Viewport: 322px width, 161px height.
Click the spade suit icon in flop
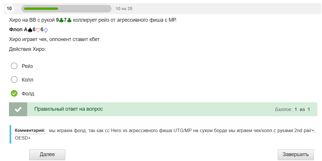click(x=30, y=30)
